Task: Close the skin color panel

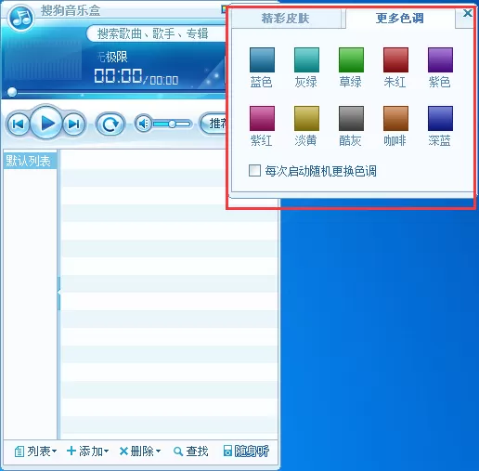Action: click(468, 13)
